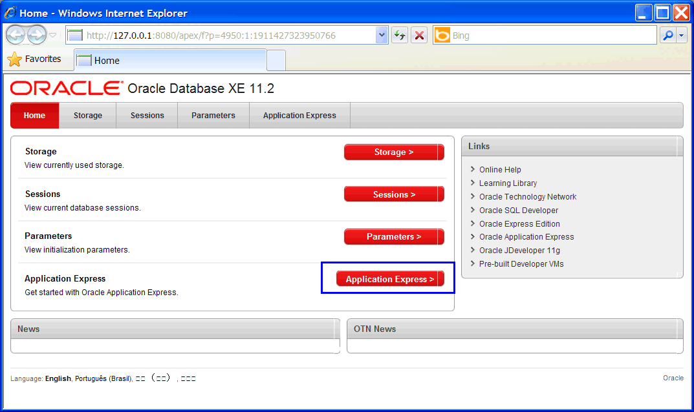Open the Oracle JDeveloper 11g link
The width and height of the screenshot is (694, 412).
tap(519, 250)
